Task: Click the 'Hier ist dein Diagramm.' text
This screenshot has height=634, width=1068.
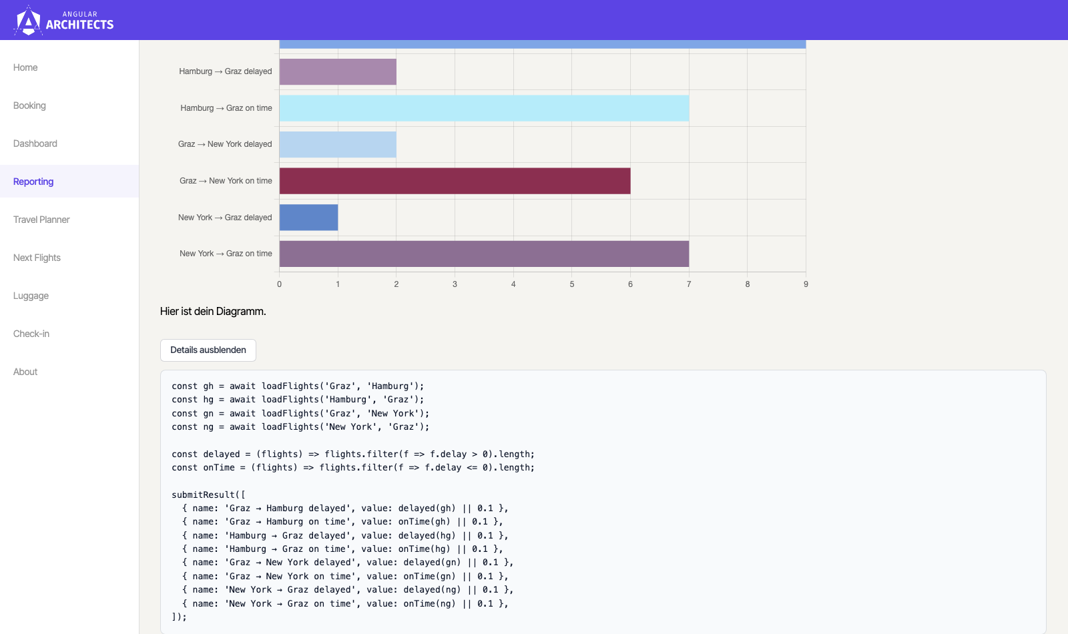Action: [213, 312]
